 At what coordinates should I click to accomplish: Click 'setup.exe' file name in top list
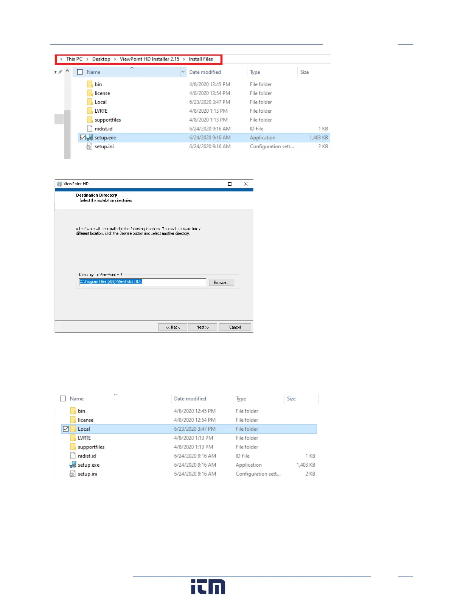coord(105,138)
